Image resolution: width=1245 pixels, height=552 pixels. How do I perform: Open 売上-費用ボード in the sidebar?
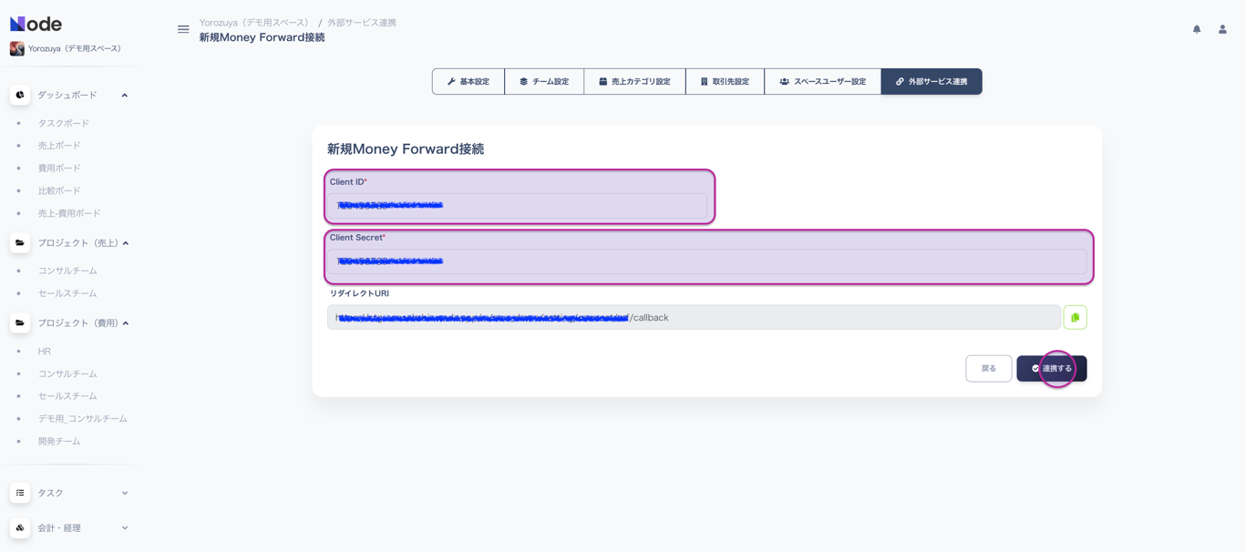[x=69, y=213]
